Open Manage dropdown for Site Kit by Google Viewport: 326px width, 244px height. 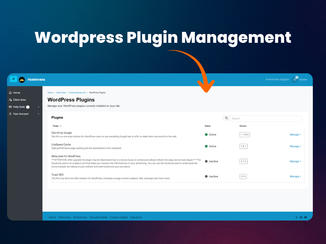295,135
